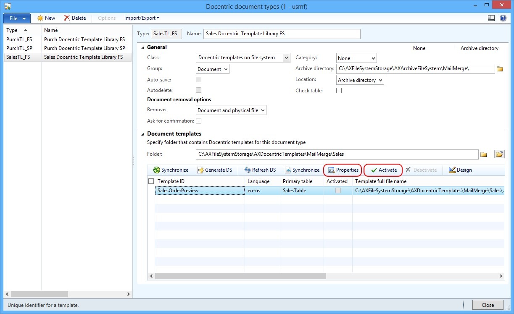
Task: Click the Primary table column header
Action: (302, 181)
